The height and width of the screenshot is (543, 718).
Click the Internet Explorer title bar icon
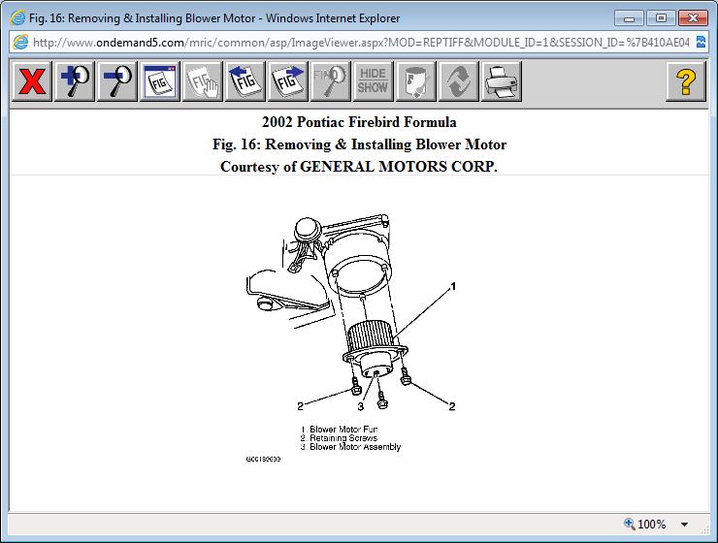[x=17, y=18]
